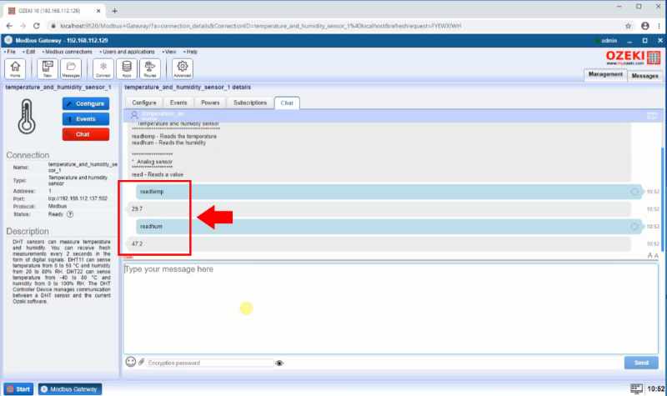Click the red Chat button
The width and height of the screenshot is (667, 396).
[x=86, y=134]
